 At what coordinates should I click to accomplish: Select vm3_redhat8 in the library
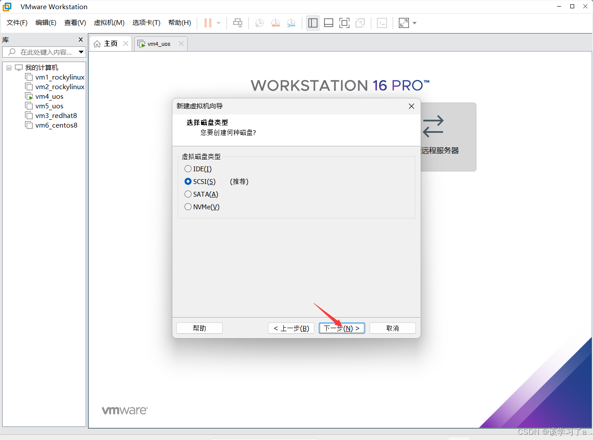pyautogui.click(x=56, y=116)
